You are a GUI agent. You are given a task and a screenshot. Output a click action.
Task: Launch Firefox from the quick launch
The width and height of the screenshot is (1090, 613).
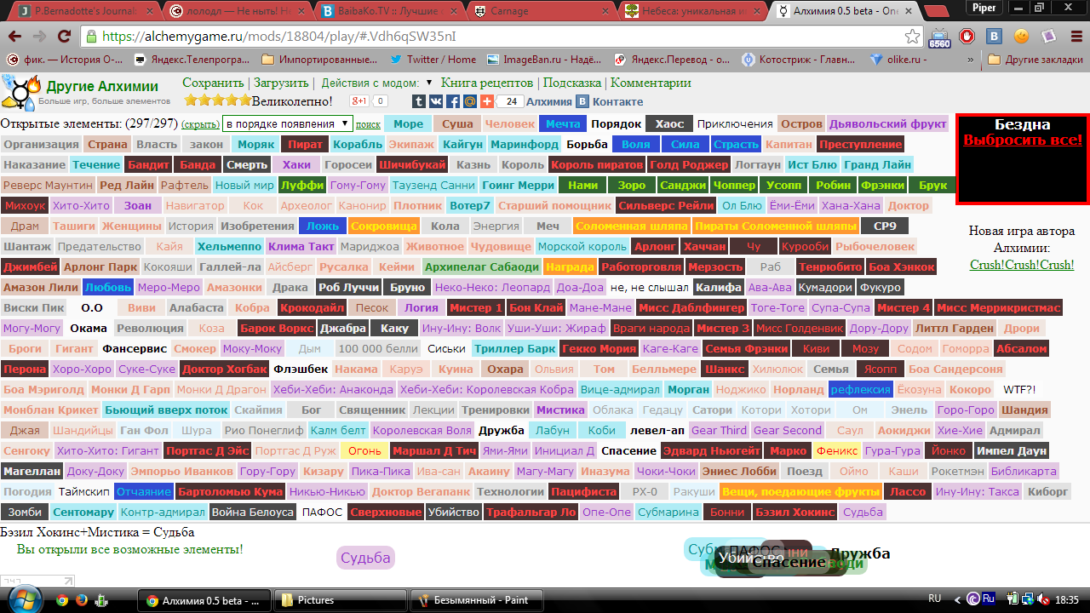[82, 599]
